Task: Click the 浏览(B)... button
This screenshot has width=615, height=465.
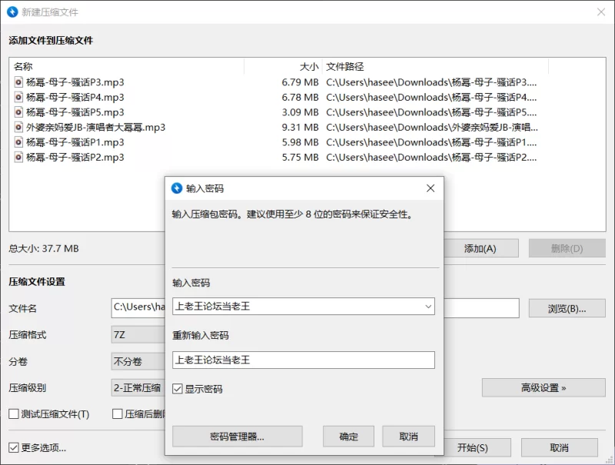Action: tap(567, 308)
